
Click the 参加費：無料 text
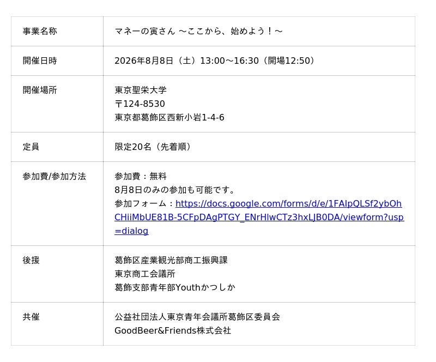[x=141, y=177]
